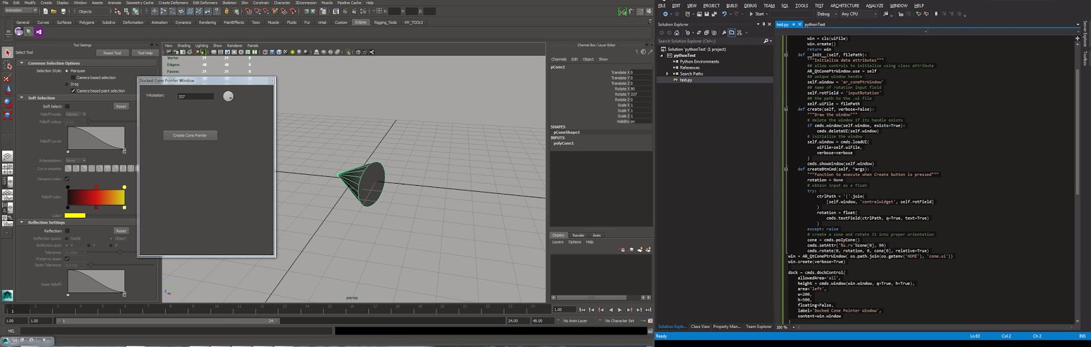This screenshot has height=347, width=1091.
Task: Select the Drag selection style radio button
Action: (67, 84)
